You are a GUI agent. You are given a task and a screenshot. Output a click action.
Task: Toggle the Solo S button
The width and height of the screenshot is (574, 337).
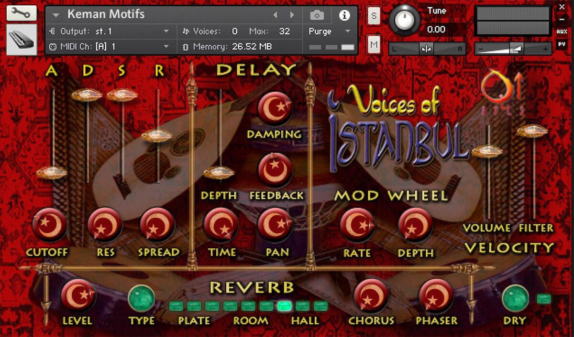tap(374, 16)
